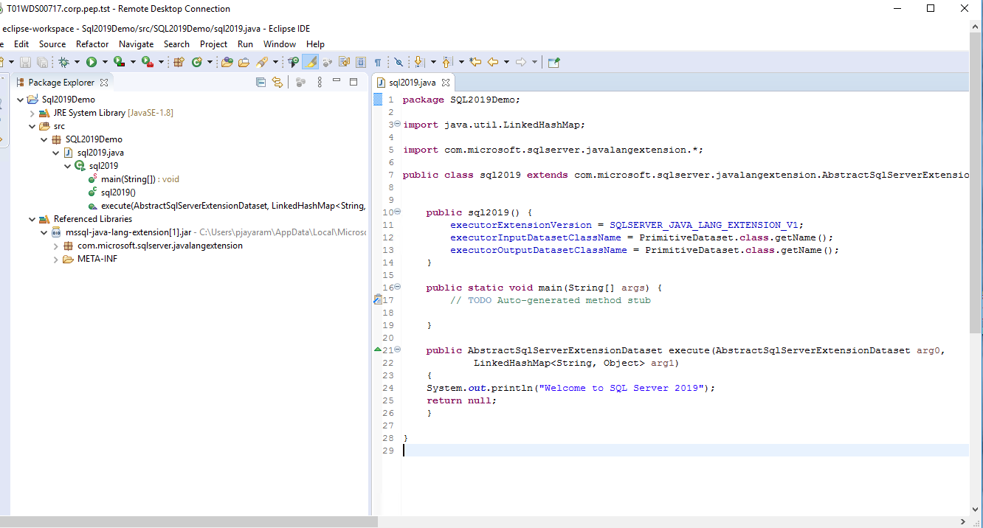Screen dimensions: 983x528
Task: Click the New Java Package icon
Action: (179, 63)
